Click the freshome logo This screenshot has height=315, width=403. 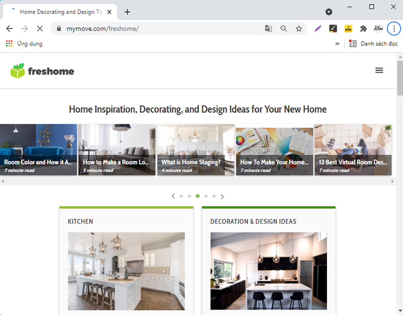coord(42,71)
